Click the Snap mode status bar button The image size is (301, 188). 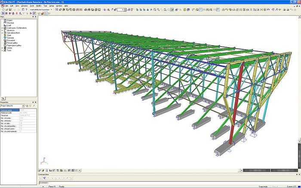[x=263, y=186]
